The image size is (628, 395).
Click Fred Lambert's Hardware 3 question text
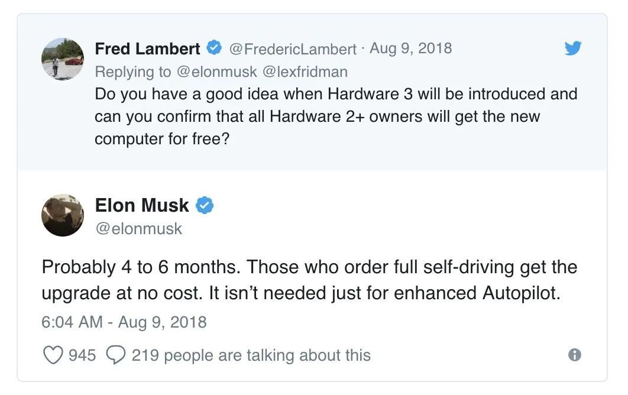click(336, 116)
